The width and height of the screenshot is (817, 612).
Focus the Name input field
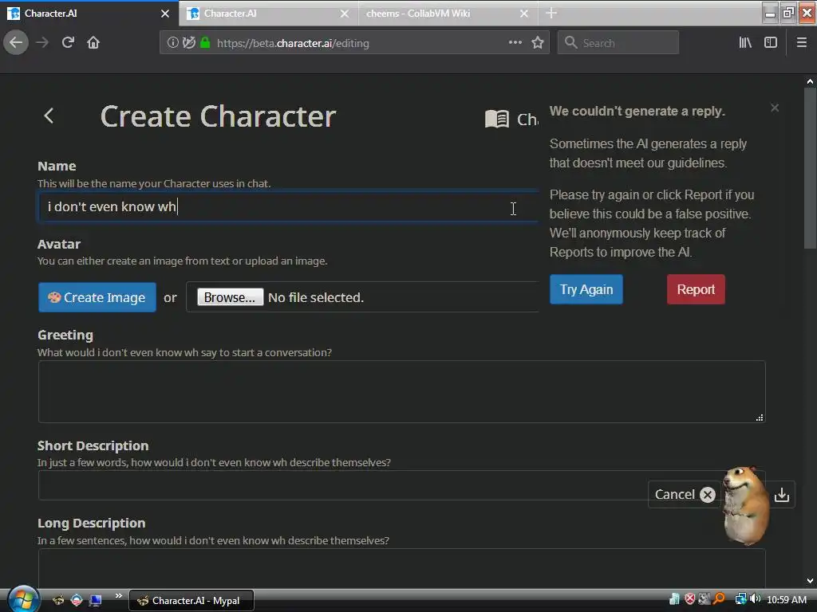[288, 206]
